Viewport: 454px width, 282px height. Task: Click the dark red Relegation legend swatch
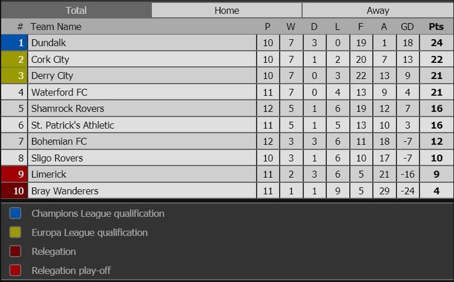click(15, 251)
